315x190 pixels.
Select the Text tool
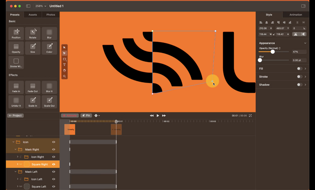[x=64, y=65]
